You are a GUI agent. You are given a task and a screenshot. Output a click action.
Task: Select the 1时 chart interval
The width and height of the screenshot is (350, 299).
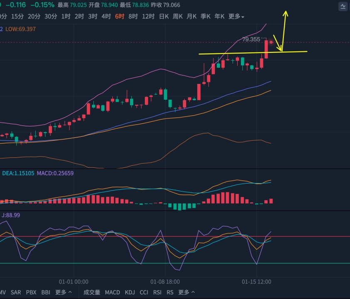pyautogui.click(x=66, y=17)
